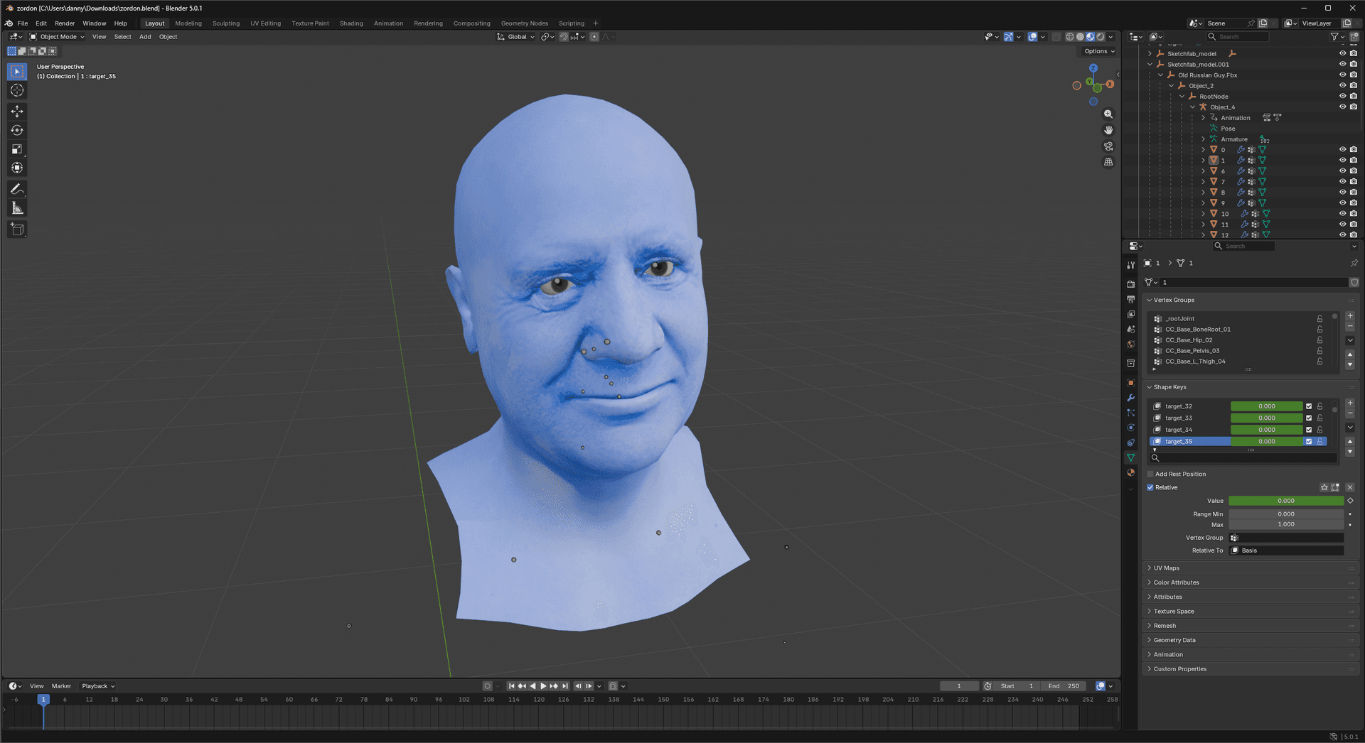The width and height of the screenshot is (1365, 743).
Task: Toggle camera view in viewport
Action: (1108, 146)
